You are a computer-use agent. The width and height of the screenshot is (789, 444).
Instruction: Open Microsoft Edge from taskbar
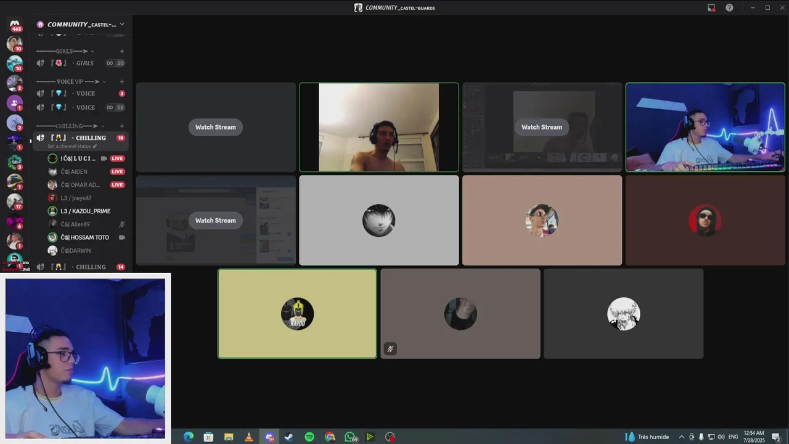[x=189, y=437]
